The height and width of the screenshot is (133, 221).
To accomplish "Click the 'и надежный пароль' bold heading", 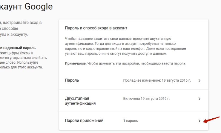I will point(18,48).
